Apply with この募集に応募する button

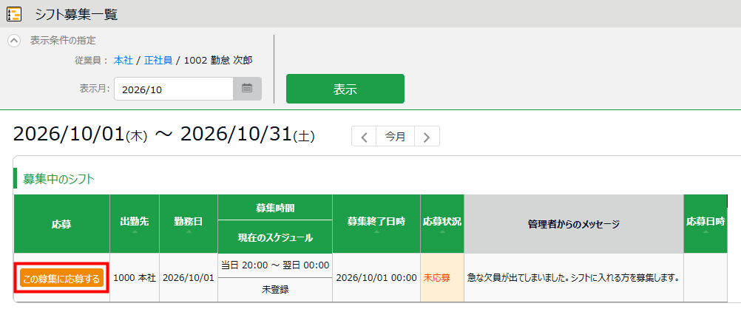coord(61,279)
